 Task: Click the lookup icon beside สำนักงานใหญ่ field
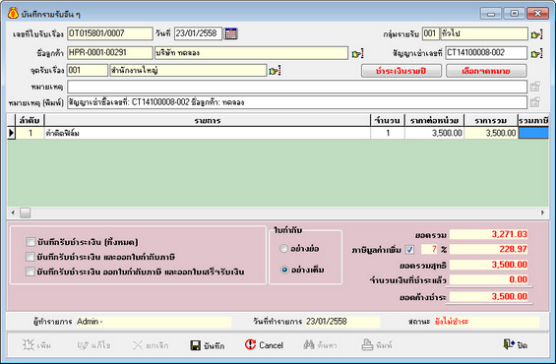[275, 71]
